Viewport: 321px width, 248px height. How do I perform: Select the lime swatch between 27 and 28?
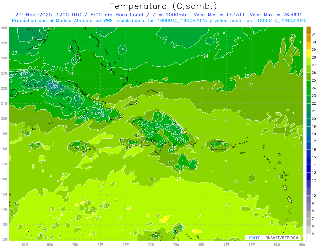pos(308,61)
